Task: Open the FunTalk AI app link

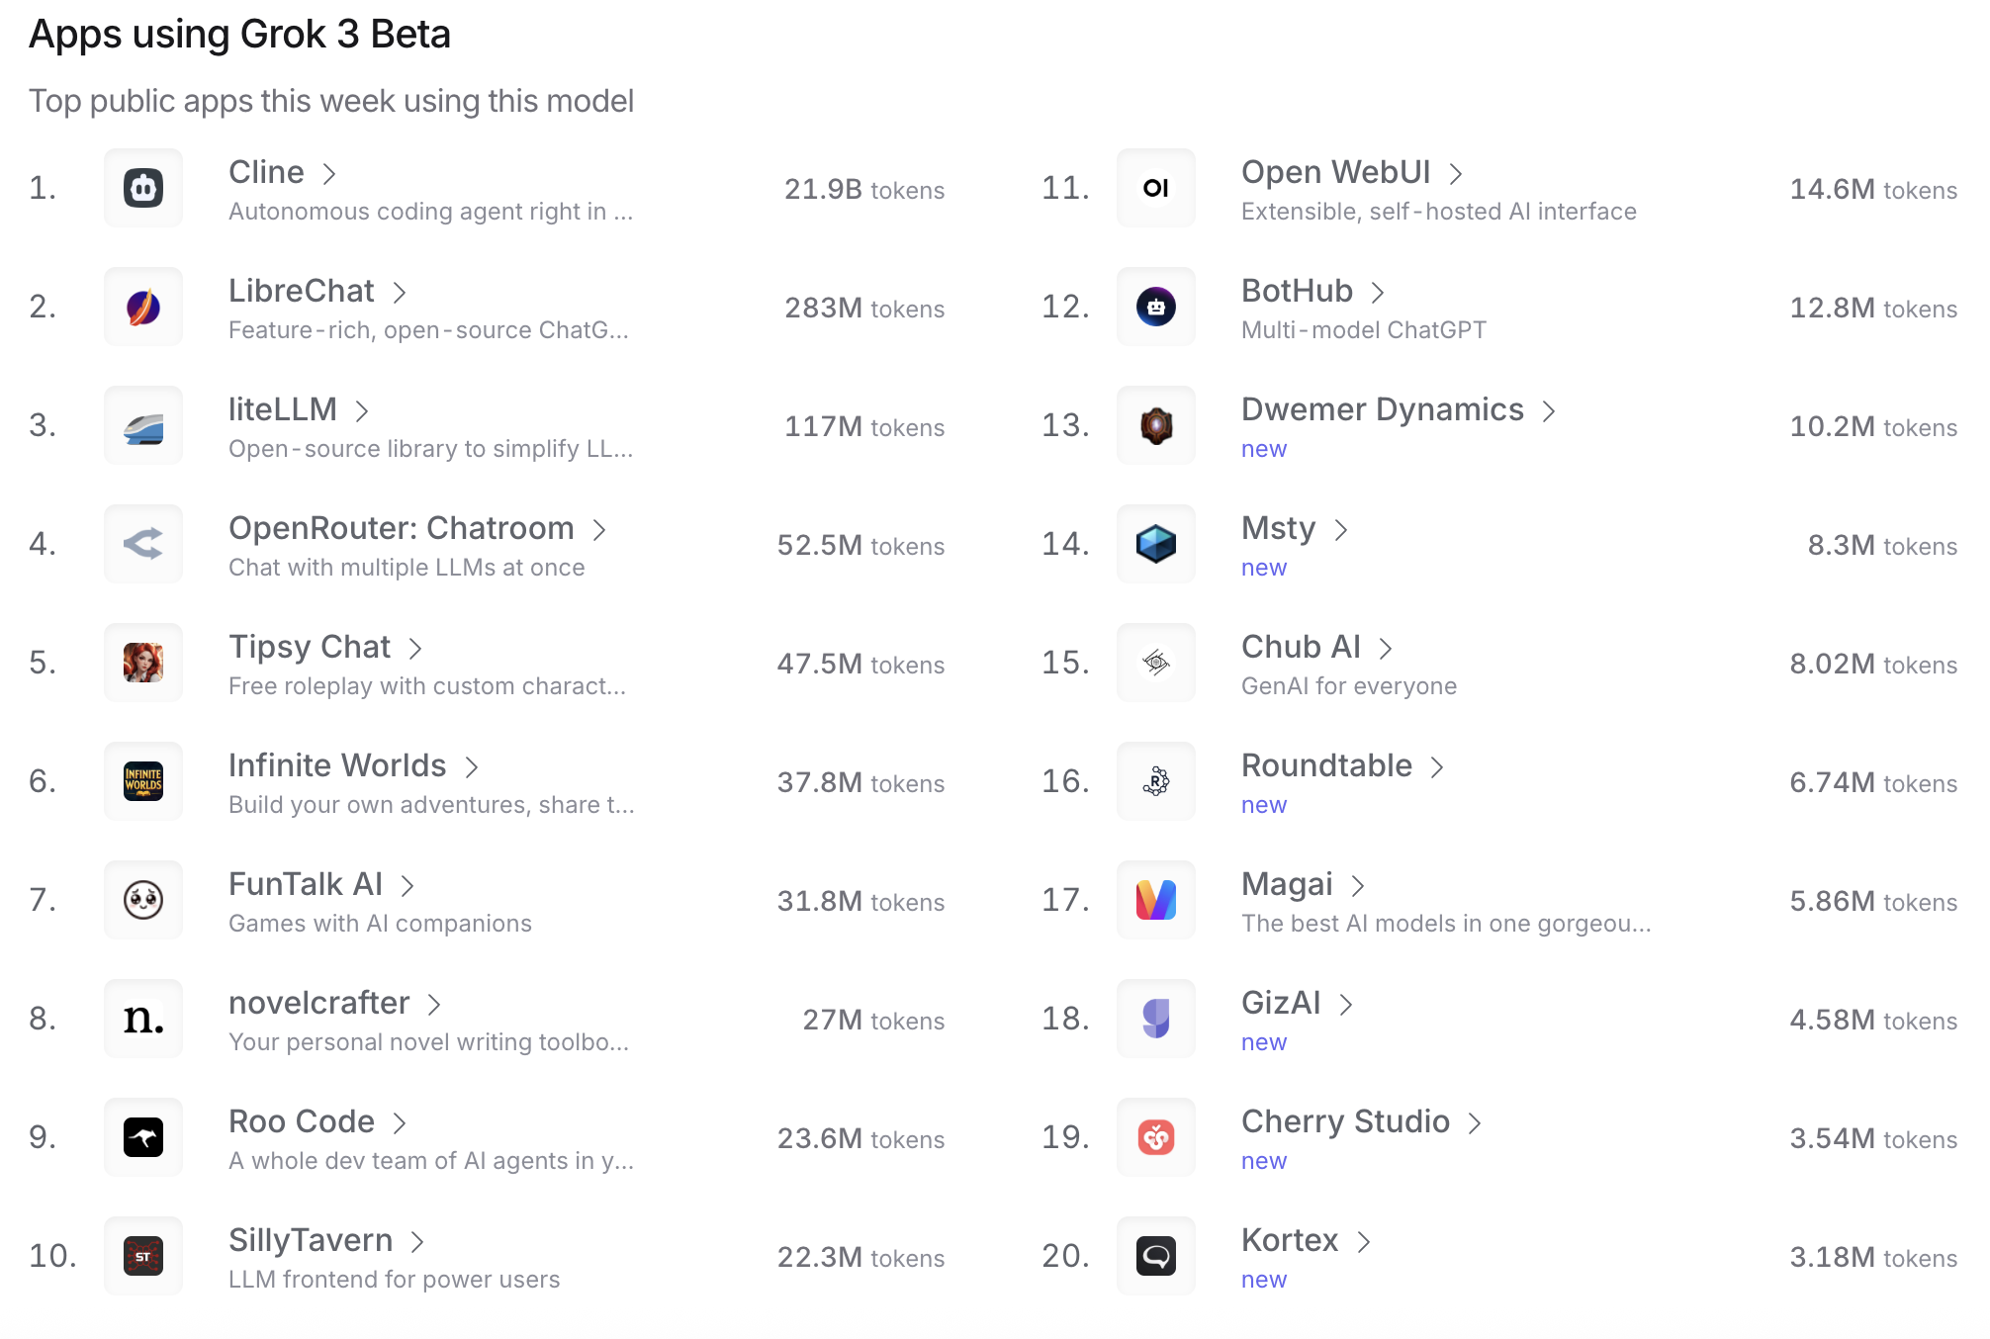Action: click(x=306, y=884)
